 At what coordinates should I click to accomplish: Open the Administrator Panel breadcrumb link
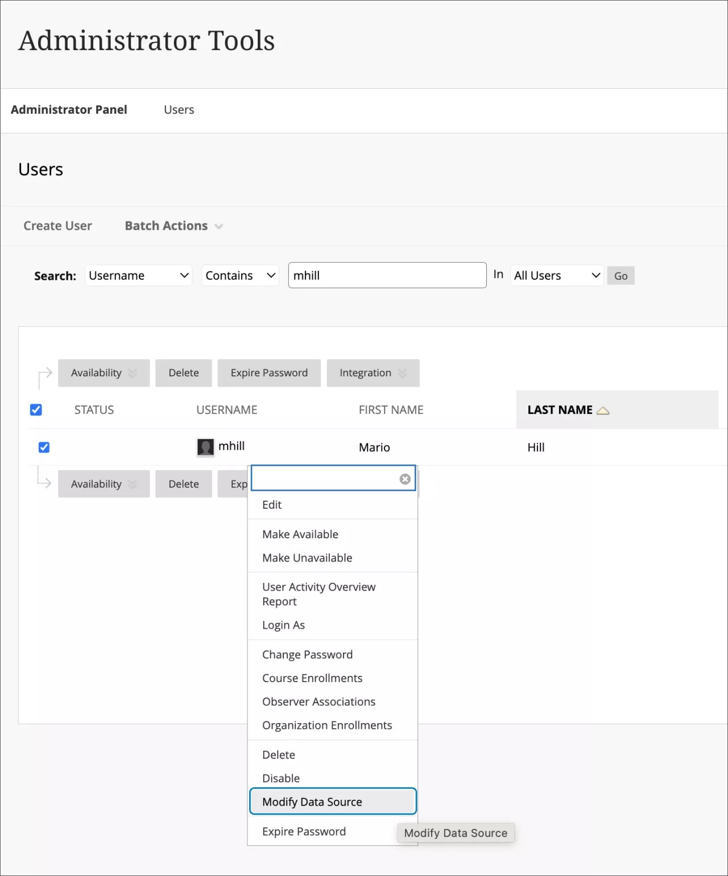click(x=69, y=109)
